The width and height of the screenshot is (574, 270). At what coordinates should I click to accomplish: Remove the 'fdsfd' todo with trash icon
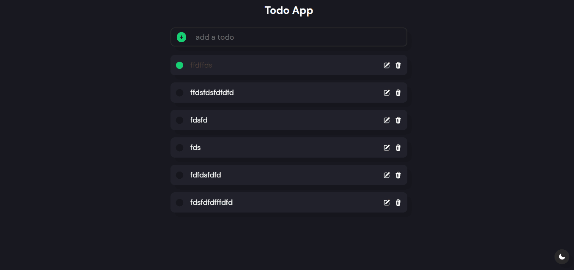398,120
